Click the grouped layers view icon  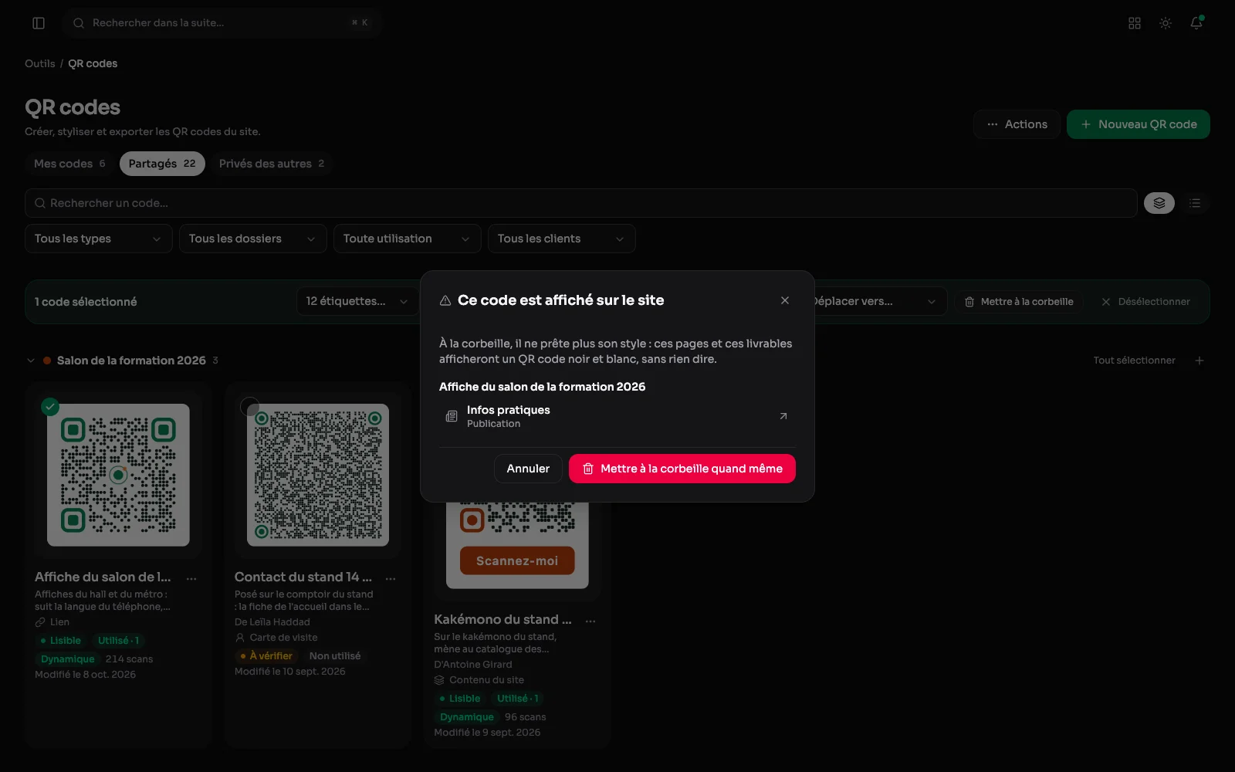[1159, 203]
